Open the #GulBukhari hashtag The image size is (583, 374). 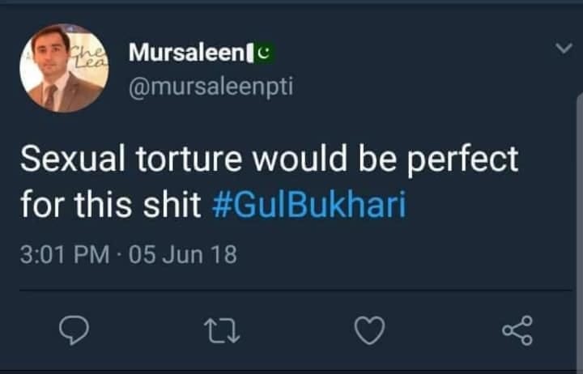pos(309,206)
